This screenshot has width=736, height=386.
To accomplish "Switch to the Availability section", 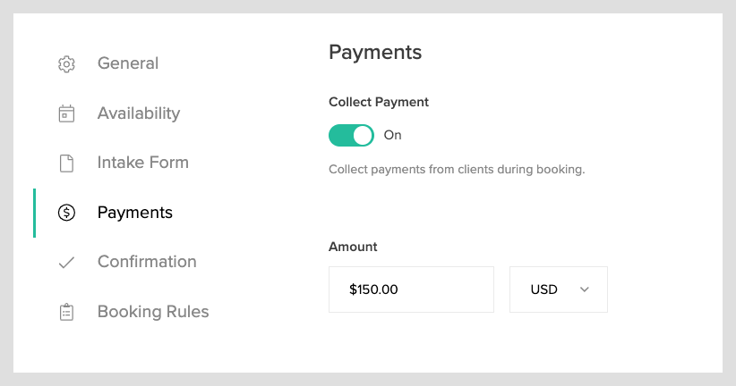I will coord(139,113).
